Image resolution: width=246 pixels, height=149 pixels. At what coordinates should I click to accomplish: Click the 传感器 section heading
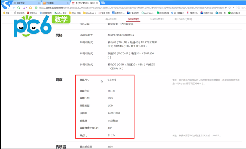[61, 147]
